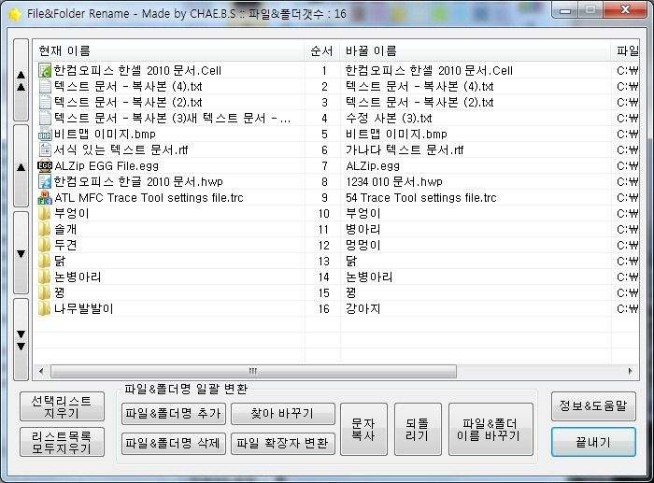This screenshot has width=654, height=483.
Task: Click the icon of ATL MFC Trace Tool settings file
Action: coord(45,197)
